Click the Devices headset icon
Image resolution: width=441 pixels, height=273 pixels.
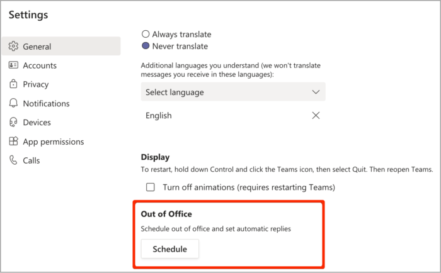pos(13,122)
